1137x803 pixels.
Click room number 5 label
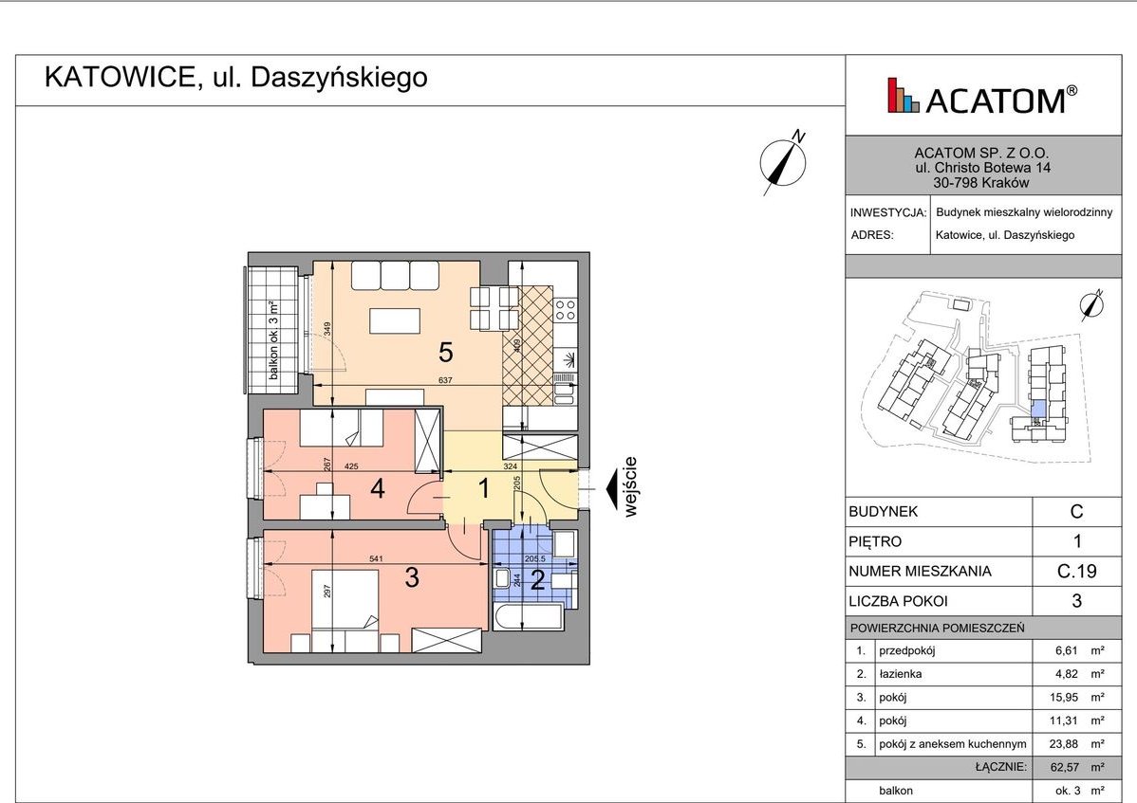pos(445,353)
